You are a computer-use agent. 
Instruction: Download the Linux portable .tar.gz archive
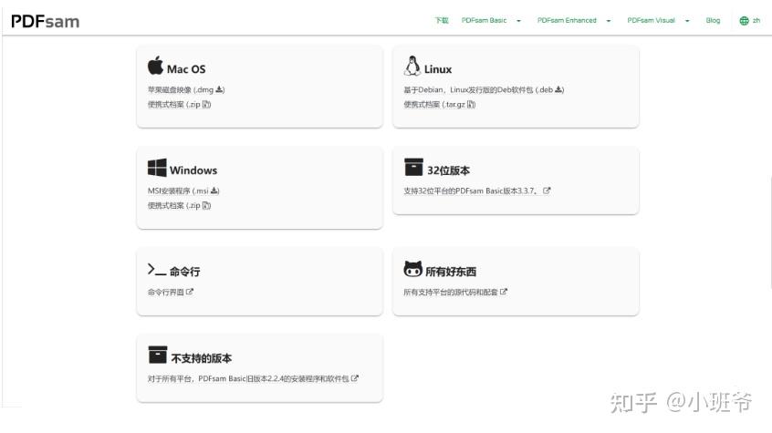click(x=440, y=104)
